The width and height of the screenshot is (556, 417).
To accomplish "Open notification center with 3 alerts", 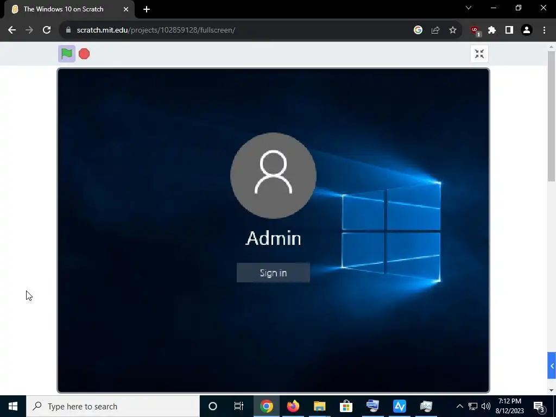I will tap(539, 406).
